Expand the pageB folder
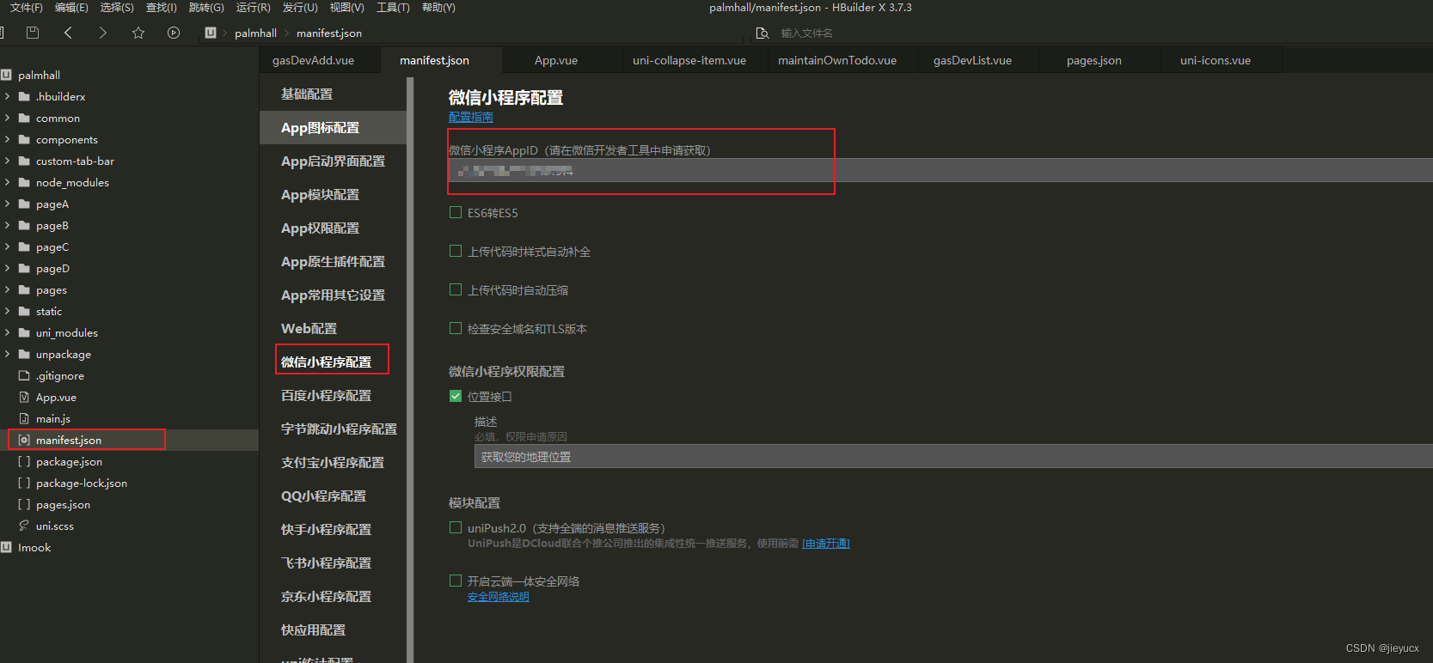1433x663 pixels. 7,225
